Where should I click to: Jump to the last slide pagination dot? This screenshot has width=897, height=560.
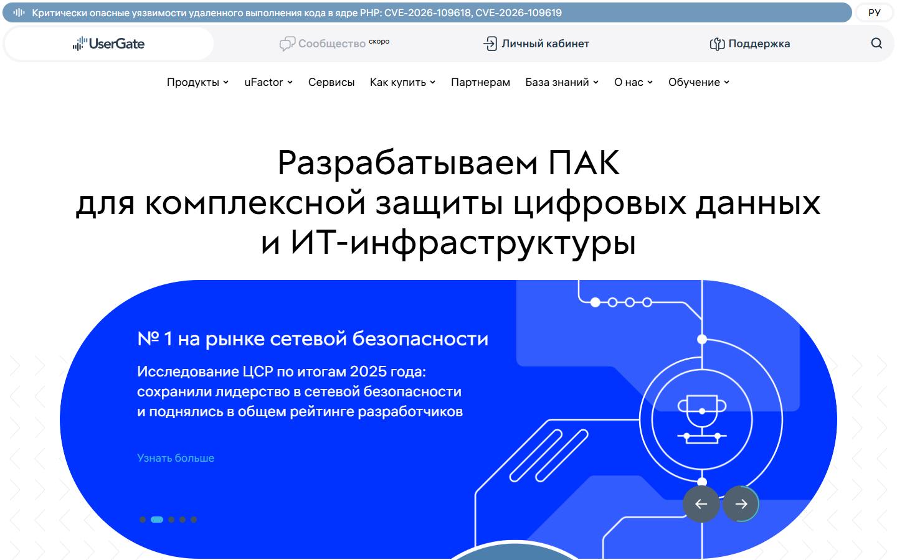(194, 520)
